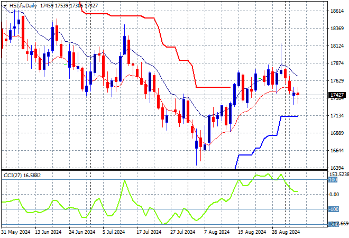Click the 16889 price scale label
Viewport: 349px width, 238px height.
(337, 133)
